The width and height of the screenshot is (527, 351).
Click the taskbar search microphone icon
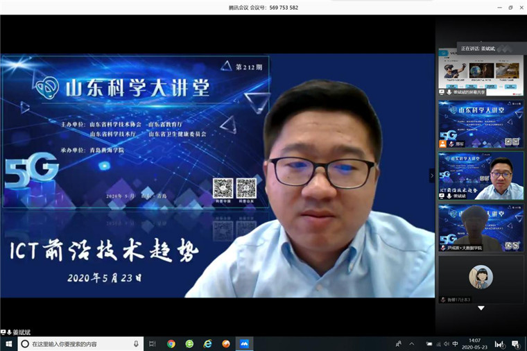point(136,344)
